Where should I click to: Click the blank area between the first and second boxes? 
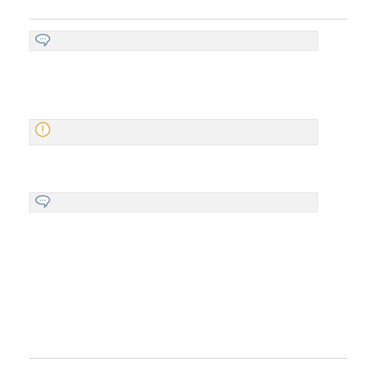coord(173,85)
